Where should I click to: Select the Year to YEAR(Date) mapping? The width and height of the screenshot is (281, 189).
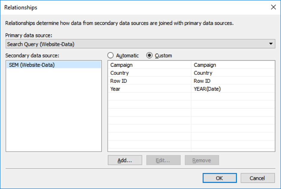point(150,89)
